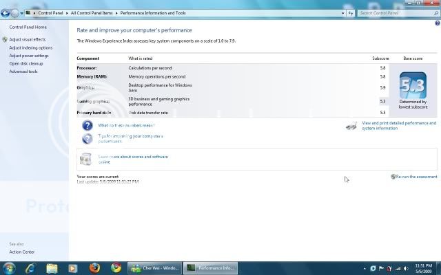Open the Help question mark icon
This screenshot has height=275, width=441.
[437, 23]
